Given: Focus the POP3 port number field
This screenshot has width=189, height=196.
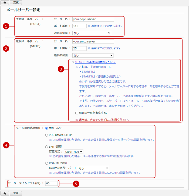Looking at the screenshot, I should 79,26.
